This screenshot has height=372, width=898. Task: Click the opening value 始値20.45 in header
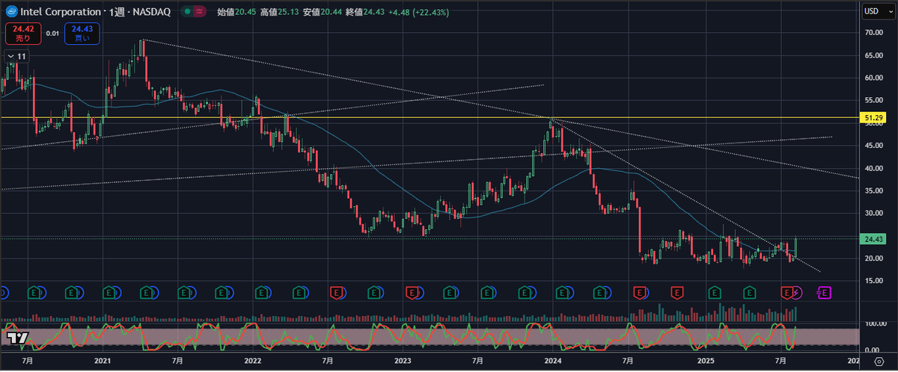(x=235, y=12)
